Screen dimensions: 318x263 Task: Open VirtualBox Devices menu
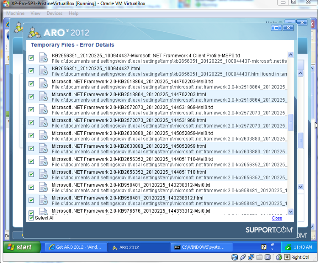point(54,14)
